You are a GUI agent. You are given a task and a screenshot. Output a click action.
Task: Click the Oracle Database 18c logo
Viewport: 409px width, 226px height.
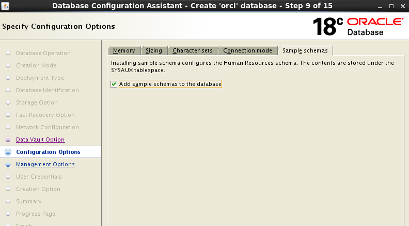pos(358,27)
